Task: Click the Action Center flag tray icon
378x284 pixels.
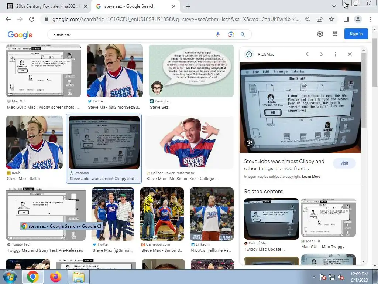Action: coord(323,277)
